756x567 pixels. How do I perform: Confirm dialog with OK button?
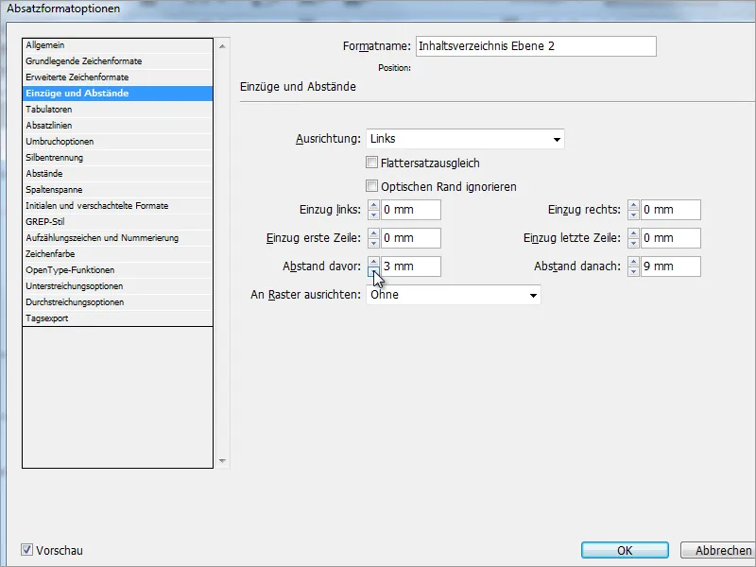(x=625, y=550)
